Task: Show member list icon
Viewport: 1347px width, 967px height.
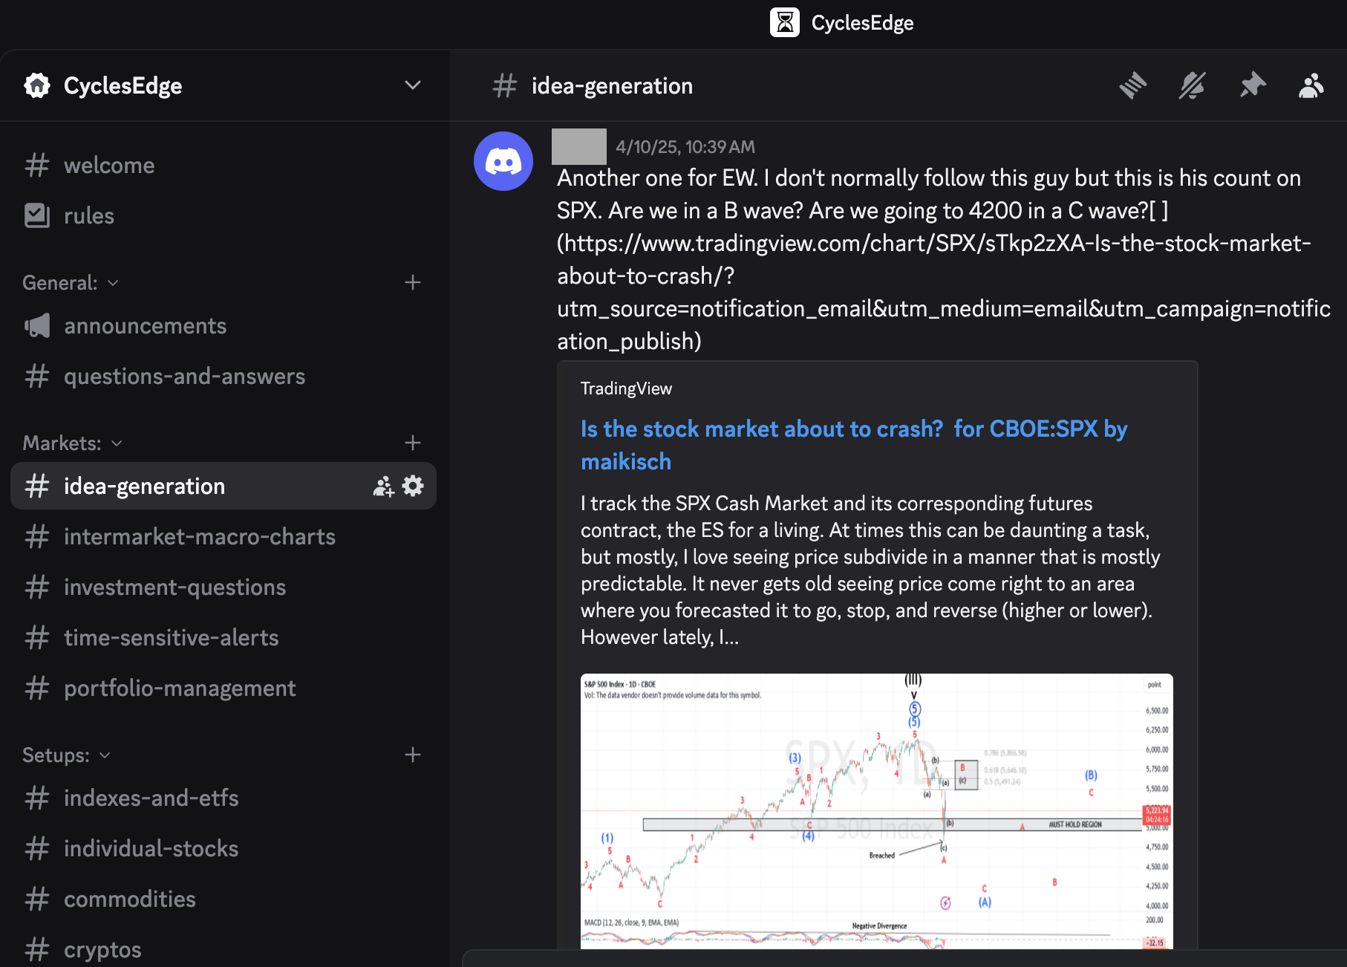Action: (x=1311, y=85)
